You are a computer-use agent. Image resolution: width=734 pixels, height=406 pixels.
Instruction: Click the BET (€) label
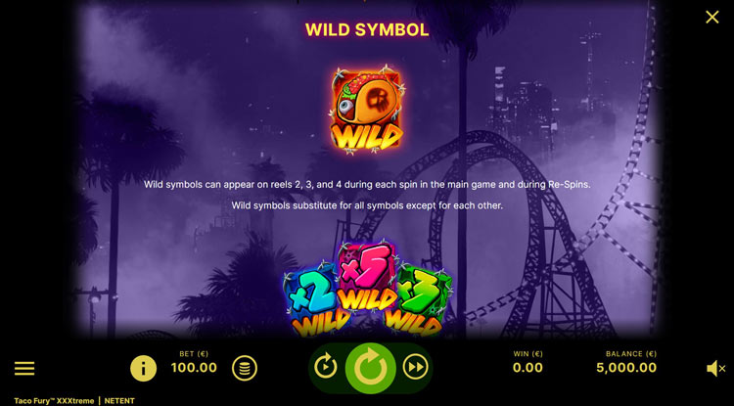(x=194, y=354)
